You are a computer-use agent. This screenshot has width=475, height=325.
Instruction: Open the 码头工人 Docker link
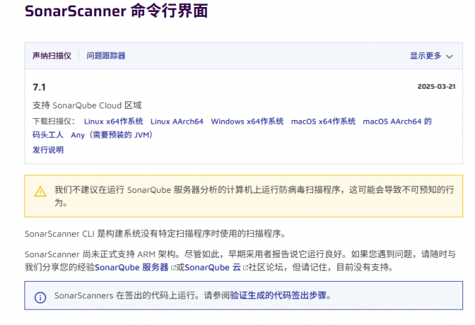pyautogui.click(x=48, y=135)
